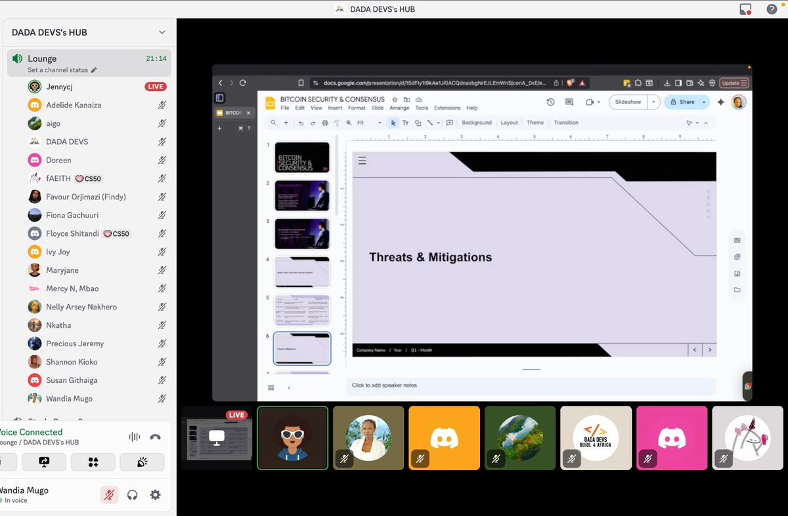
Task: Select Precious Jeremy in voice list
Action: tap(89, 344)
